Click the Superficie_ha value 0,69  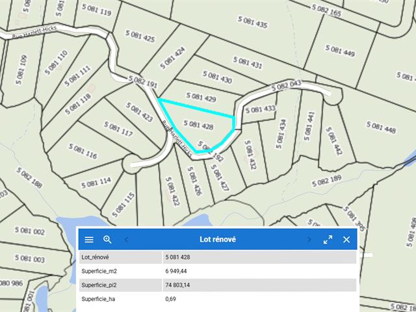pyautogui.click(x=171, y=299)
